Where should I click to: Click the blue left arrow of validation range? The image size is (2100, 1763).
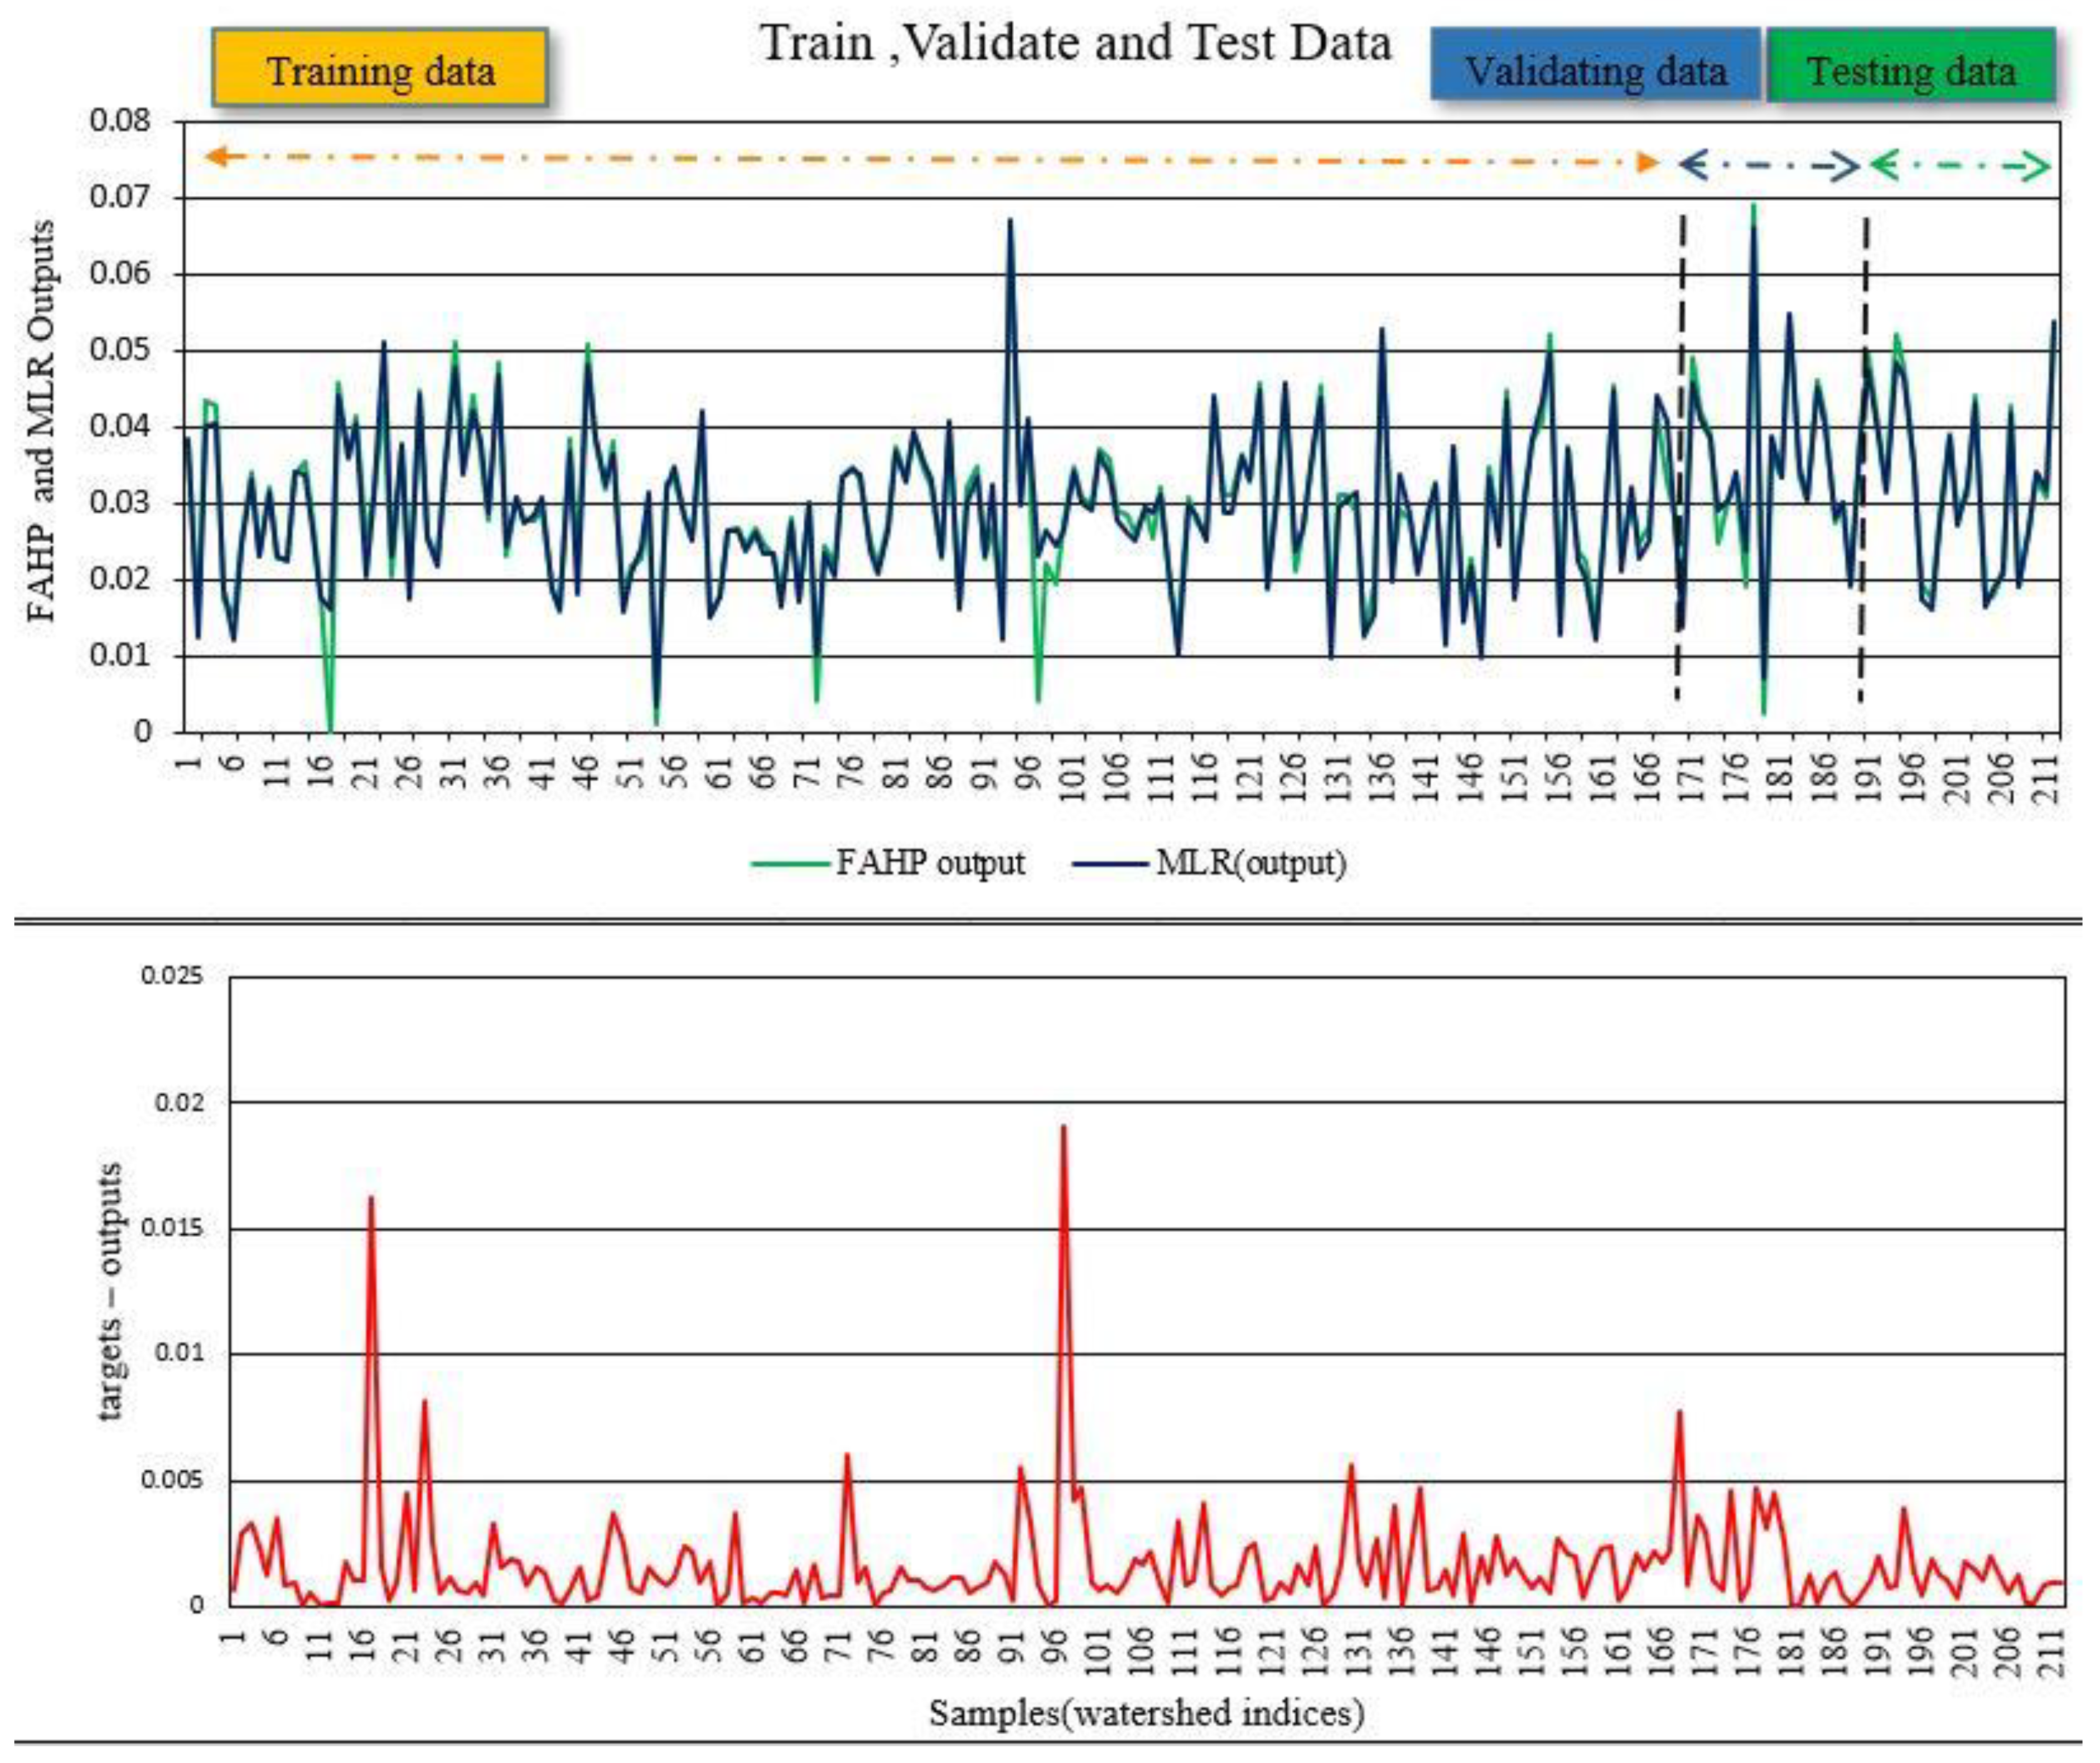(x=1692, y=165)
